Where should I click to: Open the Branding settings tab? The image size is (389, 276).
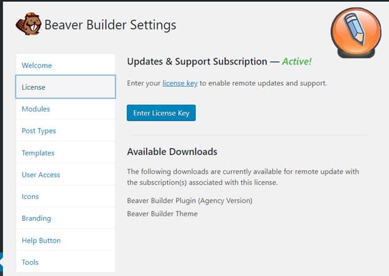(x=65, y=218)
